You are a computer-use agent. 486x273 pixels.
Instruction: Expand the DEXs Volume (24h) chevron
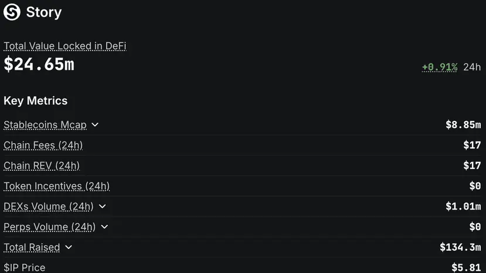click(102, 206)
